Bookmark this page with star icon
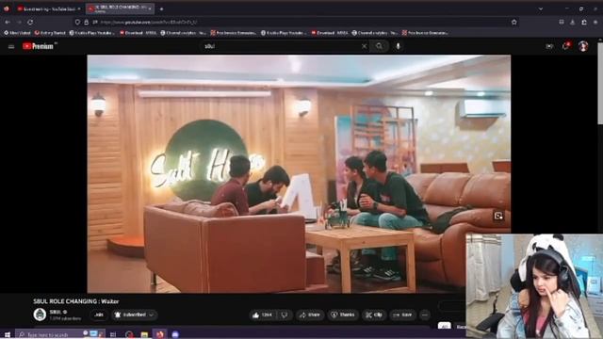Viewport: 603px width, 339px height. coord(514,23)
